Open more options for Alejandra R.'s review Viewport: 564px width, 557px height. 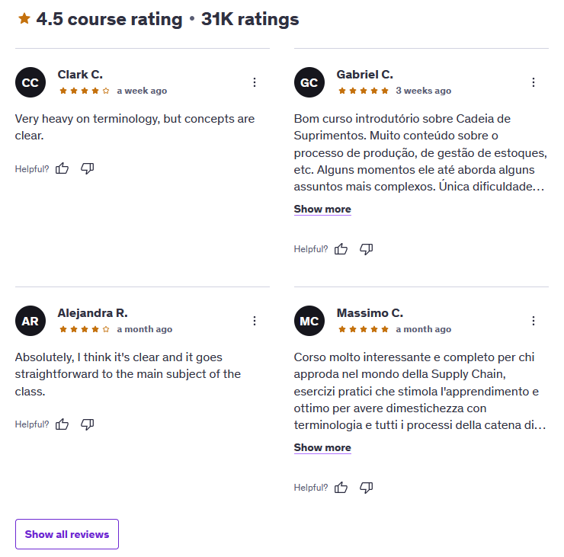(255, 321)
